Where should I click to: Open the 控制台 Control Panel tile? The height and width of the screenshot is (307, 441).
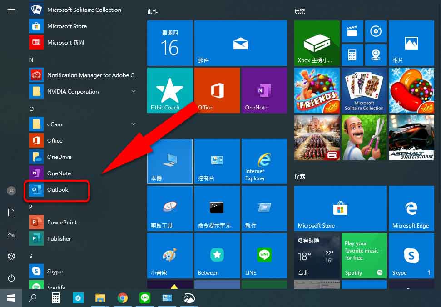tap(217, 161)
